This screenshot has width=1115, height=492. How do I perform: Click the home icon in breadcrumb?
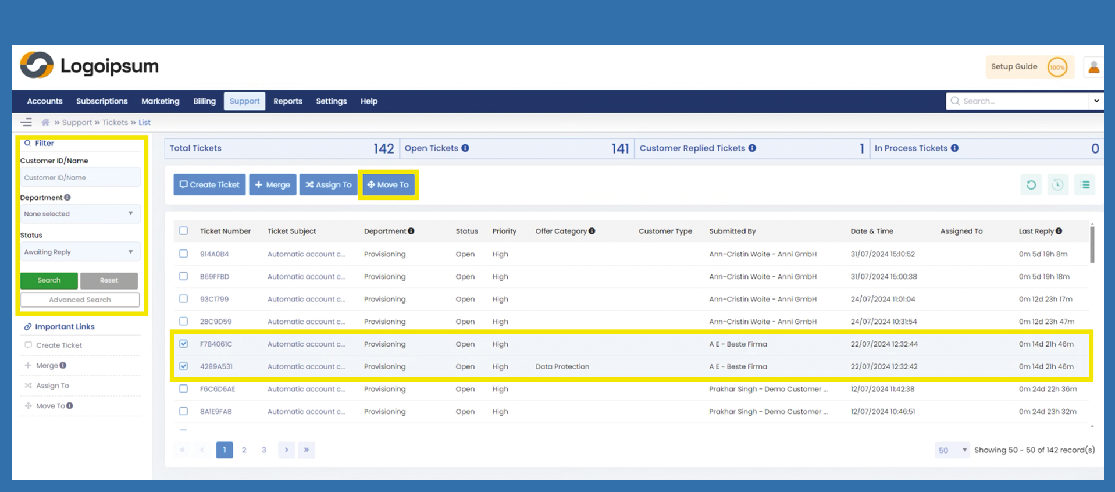point(45,123)
